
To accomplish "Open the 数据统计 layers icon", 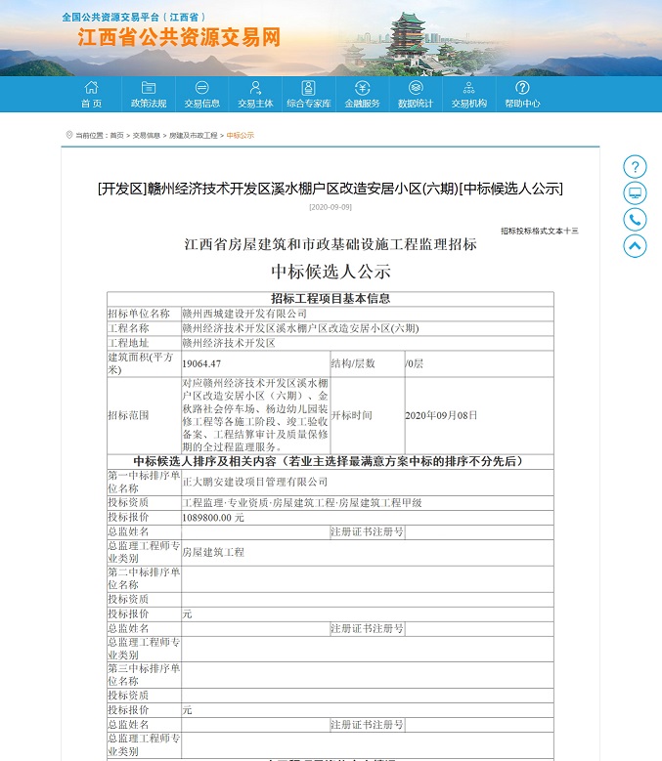I will 415,87.
